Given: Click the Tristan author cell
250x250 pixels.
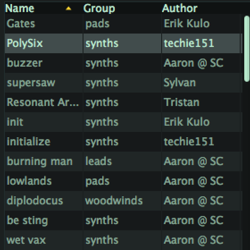Looking at the screenshot, I should click(x=201, y=102).
